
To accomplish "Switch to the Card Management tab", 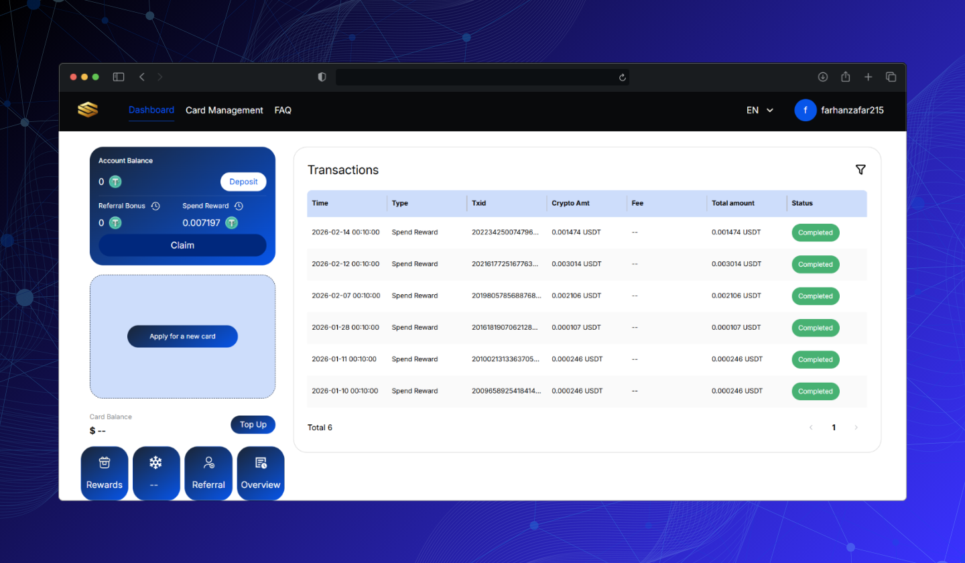I will tap(224, 111).
